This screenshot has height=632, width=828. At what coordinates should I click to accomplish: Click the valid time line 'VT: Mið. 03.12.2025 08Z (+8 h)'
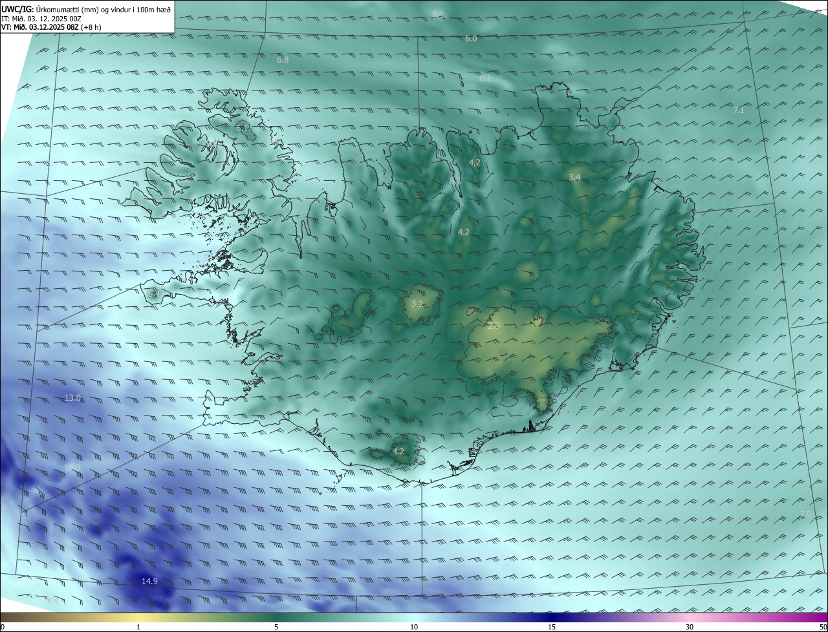[x=51, y=27]
